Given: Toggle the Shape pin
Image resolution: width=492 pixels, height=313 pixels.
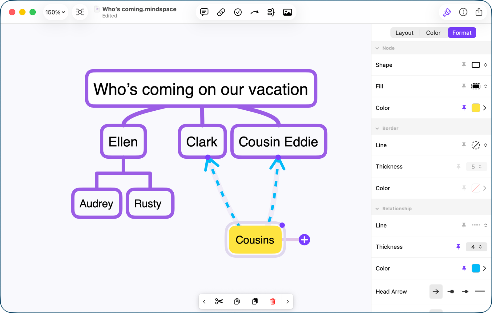Looking at the screenshot, I should click(464, 65).
